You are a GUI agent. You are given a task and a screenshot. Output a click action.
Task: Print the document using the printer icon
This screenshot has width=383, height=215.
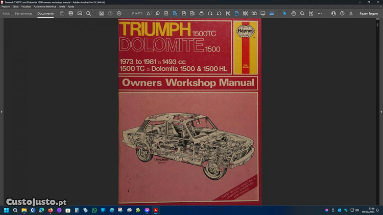[x=71, y=13]
